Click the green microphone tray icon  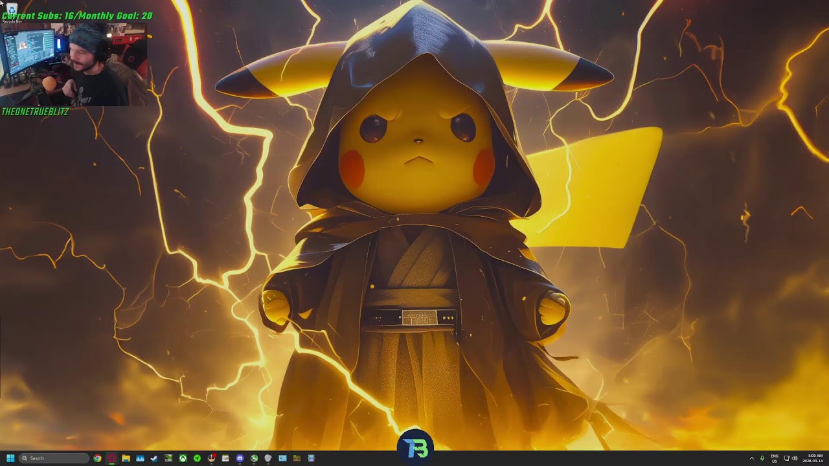pos(762,458)
